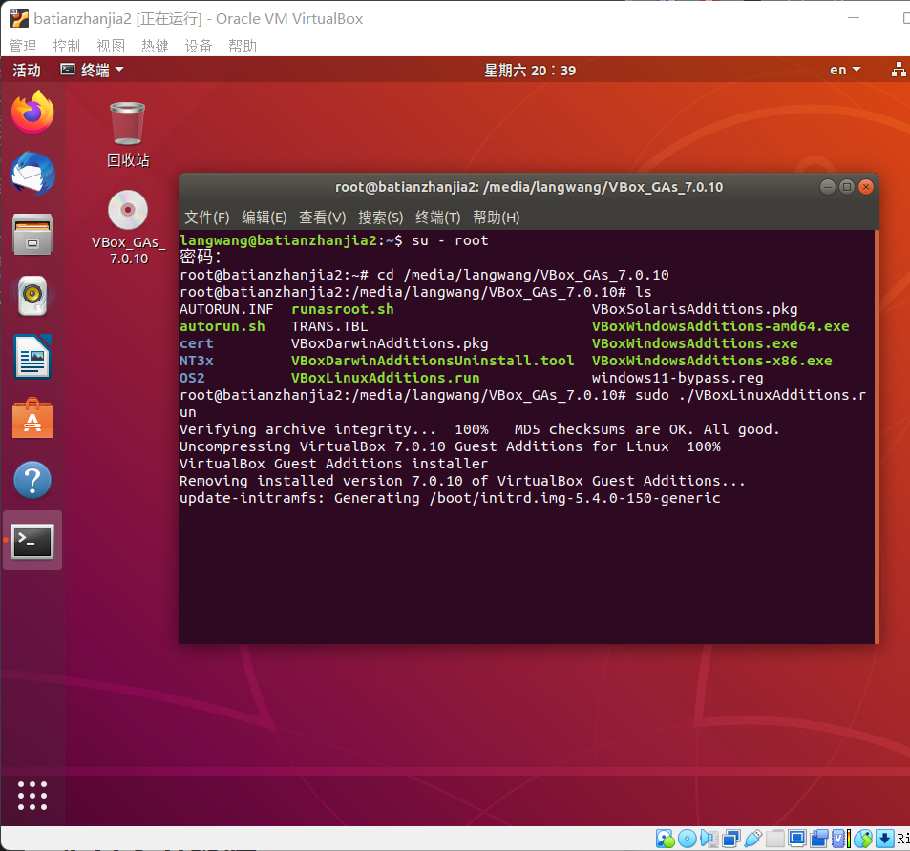The width and height of the screenshot is (910, 851).
Task: Open the 活动 Activities overview
Action: tap(27, 71)
